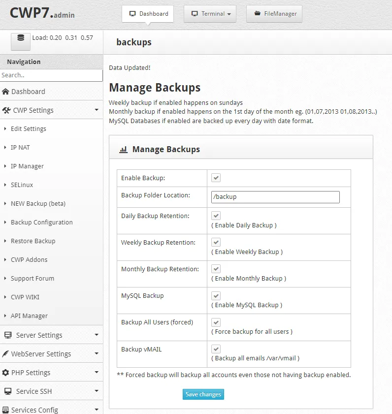
Task: Expand the WebServer Settings menu arrow
Action: (97, 353)
